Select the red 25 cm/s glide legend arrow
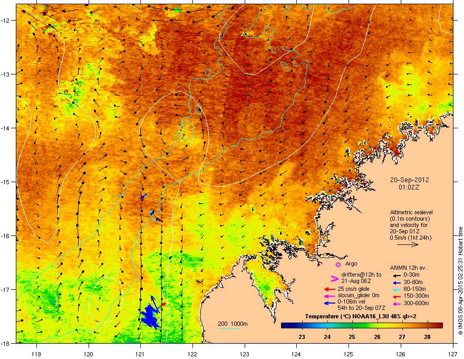Screen dimensions: 464x359 (330, 289)
